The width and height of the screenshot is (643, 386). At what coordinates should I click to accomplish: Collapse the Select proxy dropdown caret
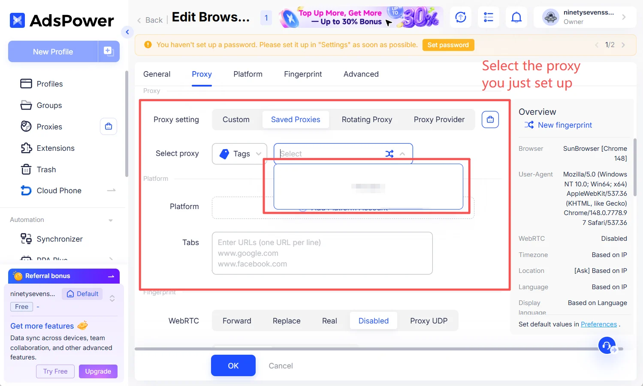pos(402,153)
